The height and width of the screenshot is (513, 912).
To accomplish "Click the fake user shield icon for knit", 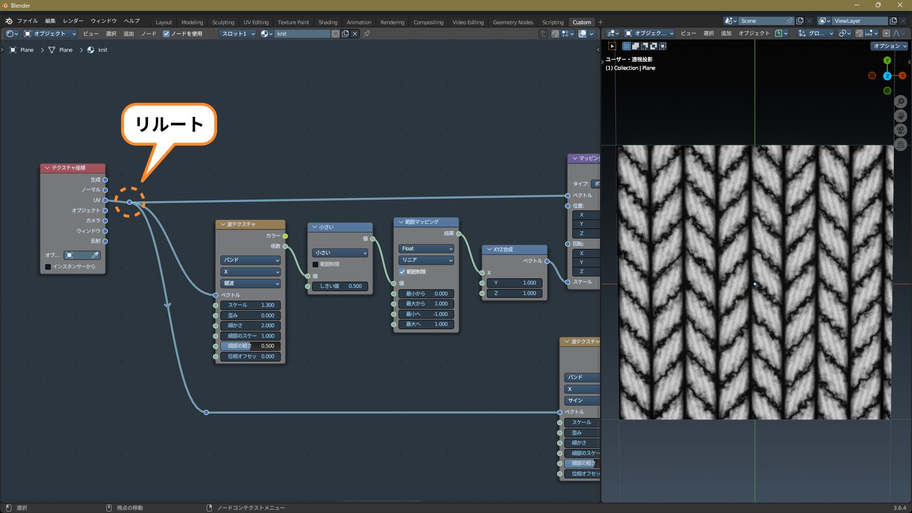I will click(x=336, y=34).
